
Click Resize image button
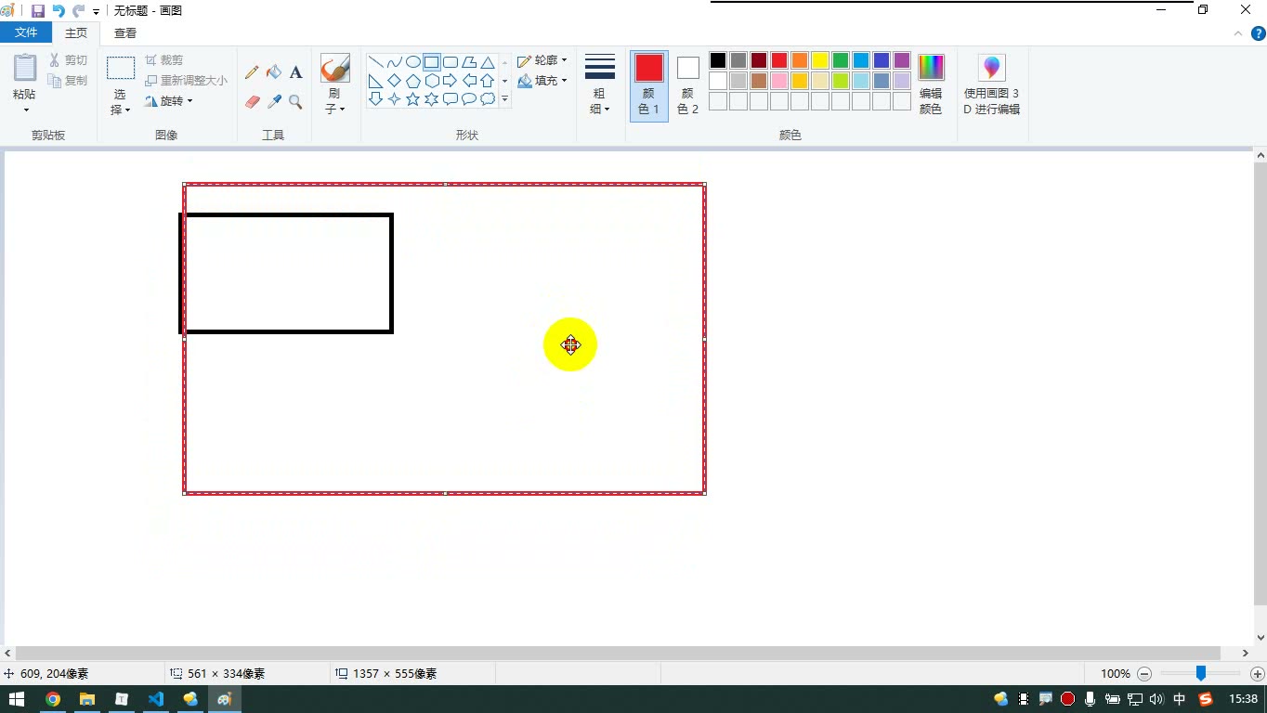[x=186, y=81]
